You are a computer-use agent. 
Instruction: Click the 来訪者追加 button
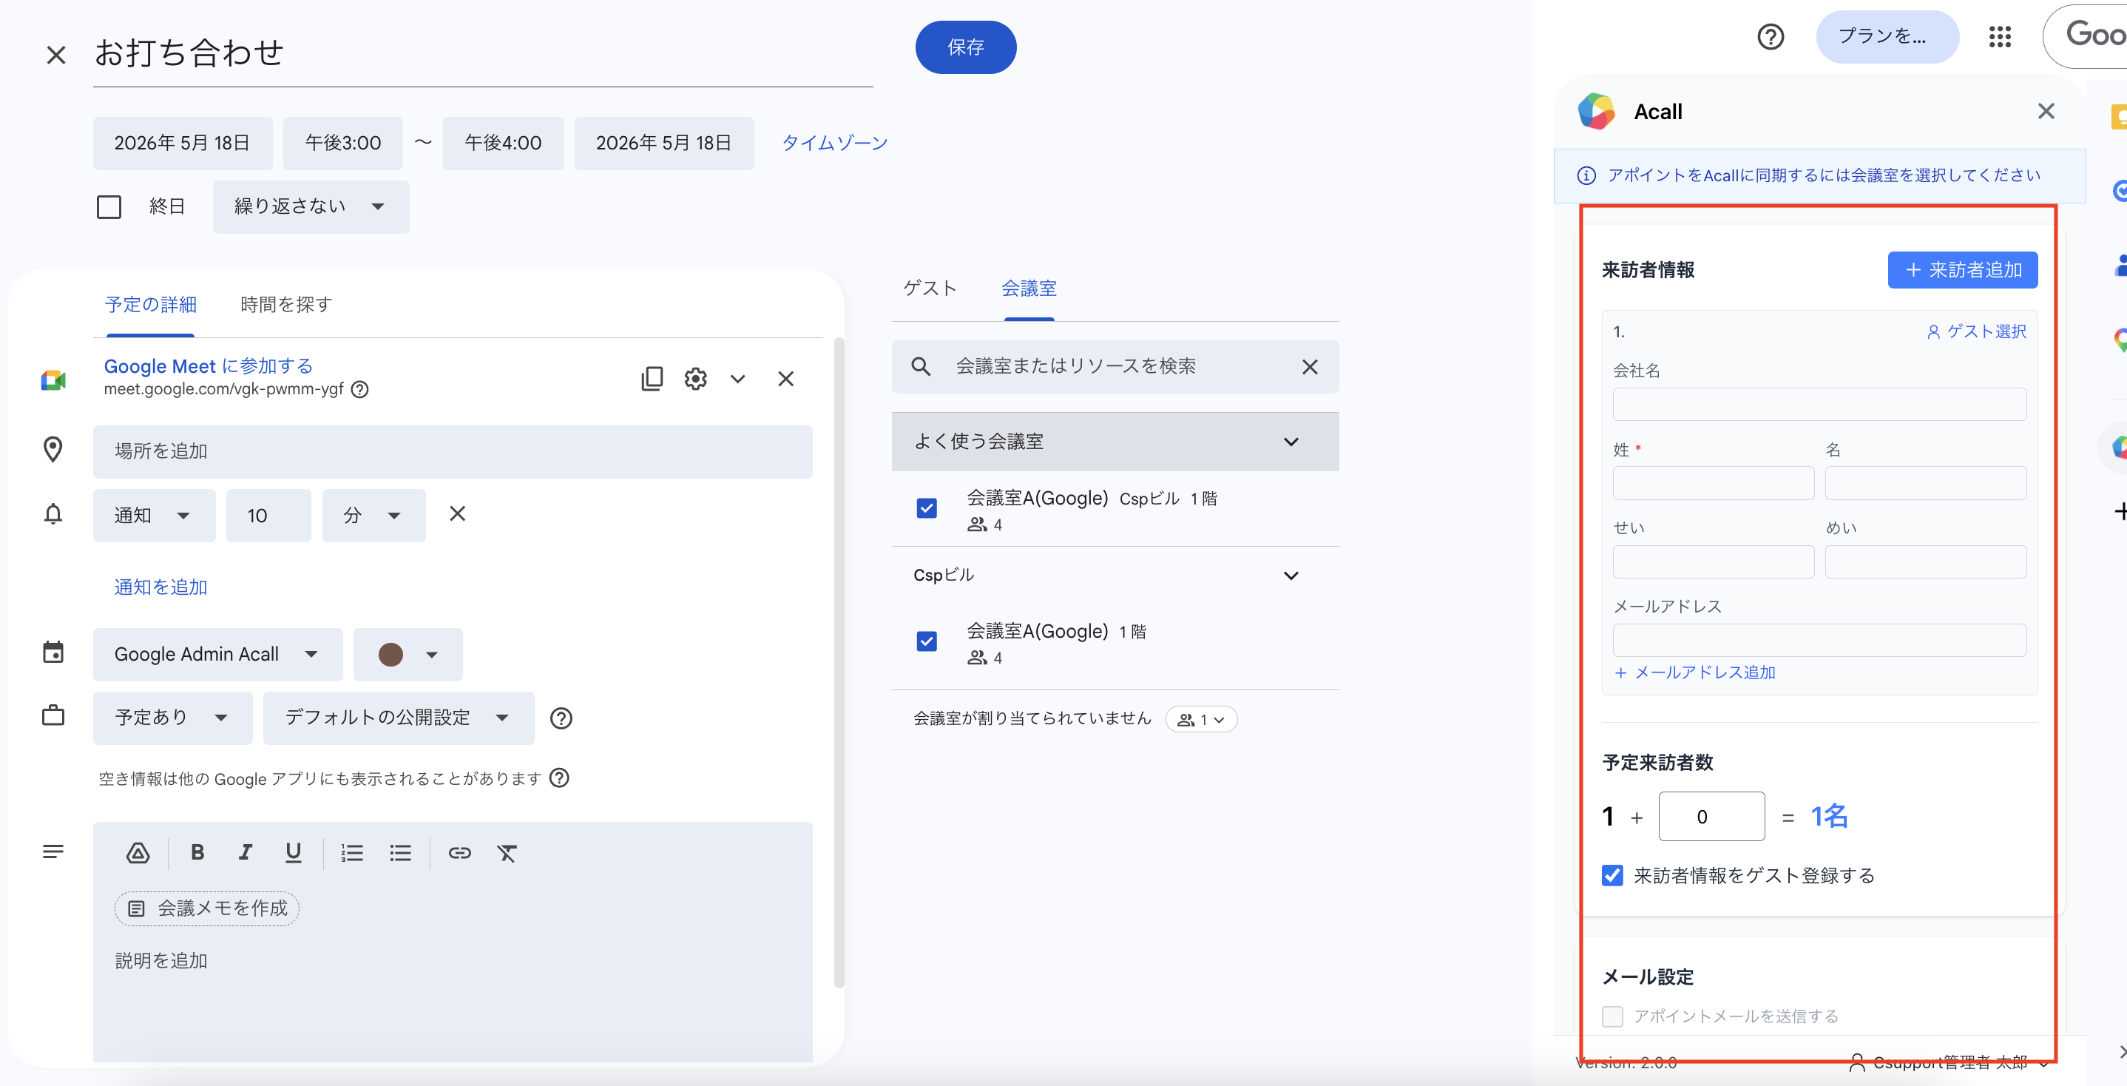pyautogui.click(x=1962, y=270)
